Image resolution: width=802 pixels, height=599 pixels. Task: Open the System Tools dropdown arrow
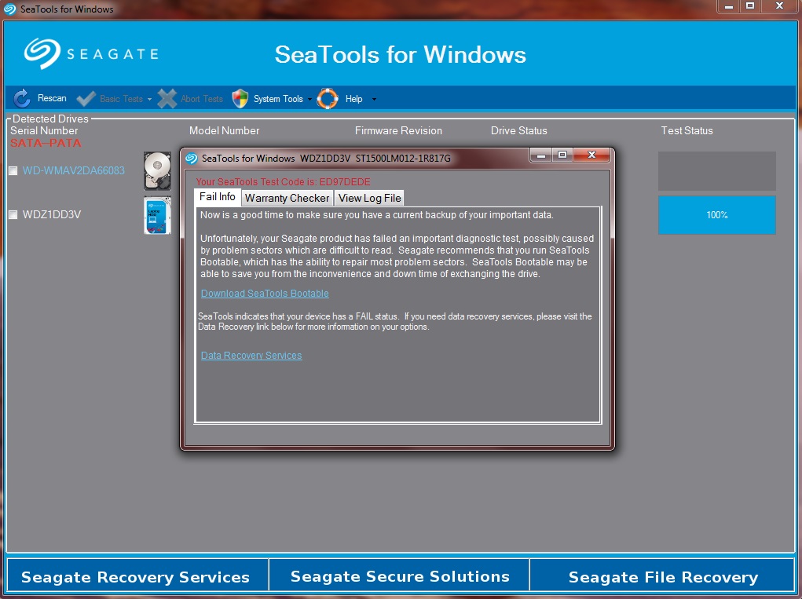[309, 100]
